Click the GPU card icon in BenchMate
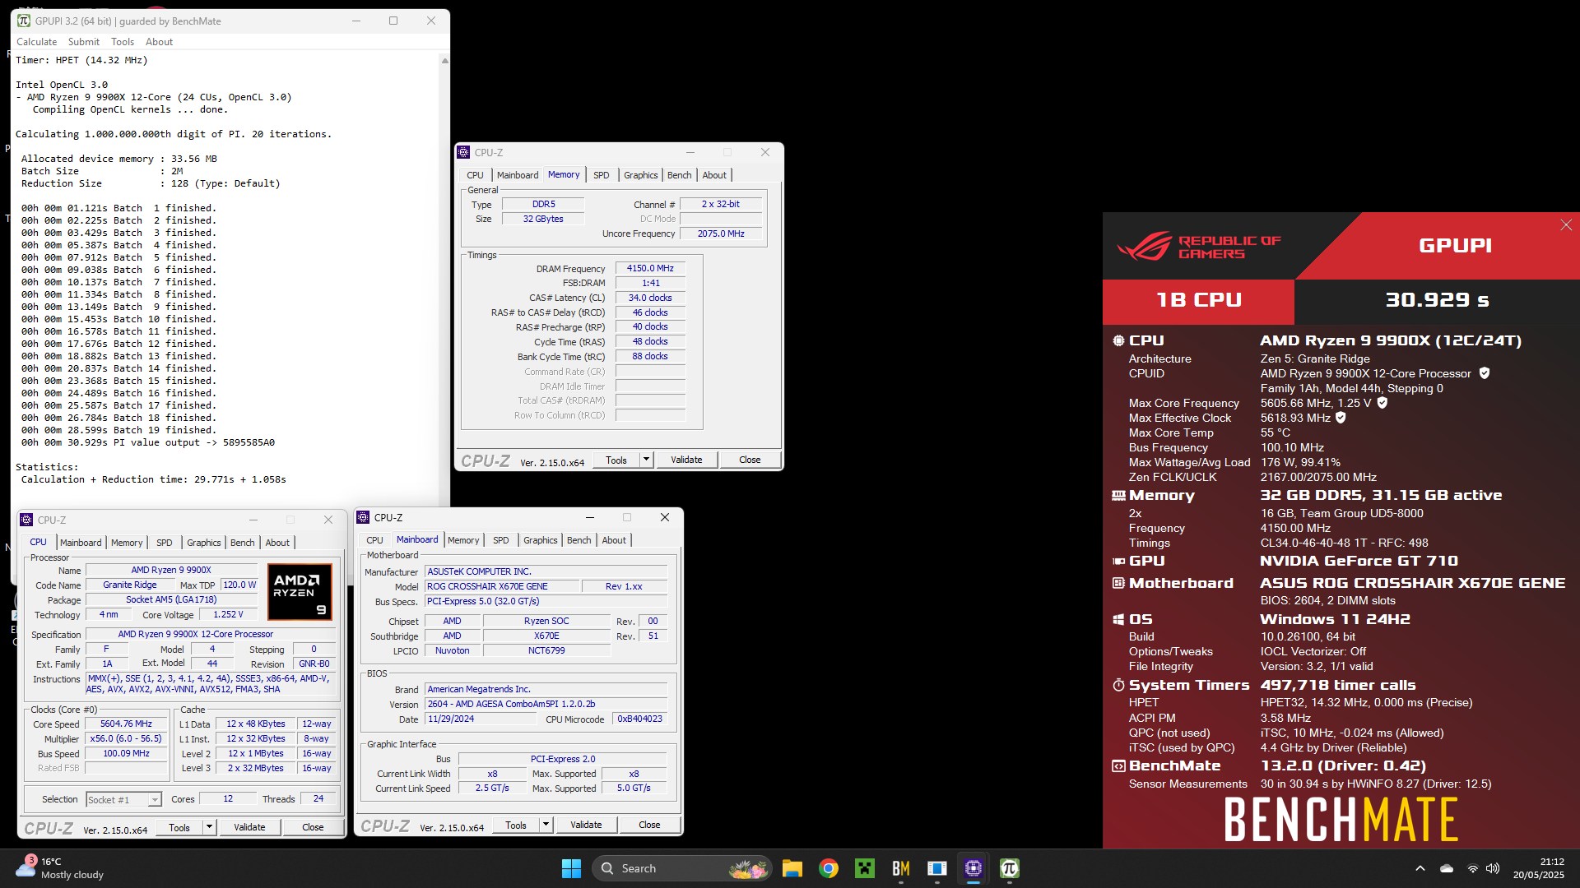The image size is (1580, 888). point(1118,562)
